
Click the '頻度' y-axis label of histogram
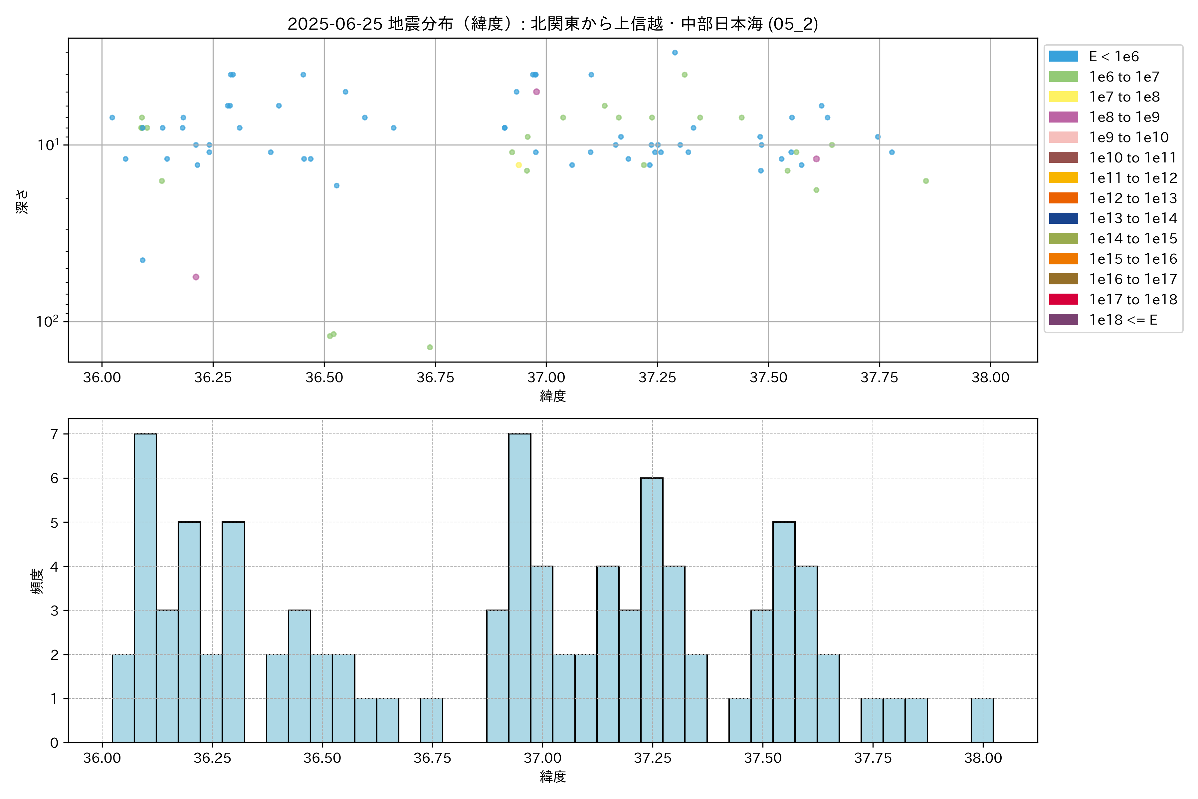click(37, 581)
